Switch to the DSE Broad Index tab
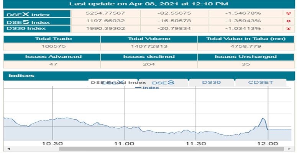This screenshot has width=297, height=153. coord(118,83)
